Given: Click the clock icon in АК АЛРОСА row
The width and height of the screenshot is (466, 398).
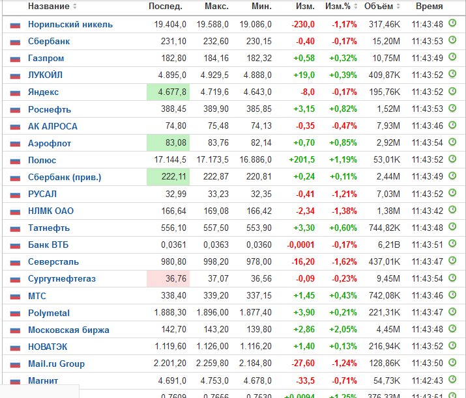Looking at the screenshot, I should coord(452,125).
